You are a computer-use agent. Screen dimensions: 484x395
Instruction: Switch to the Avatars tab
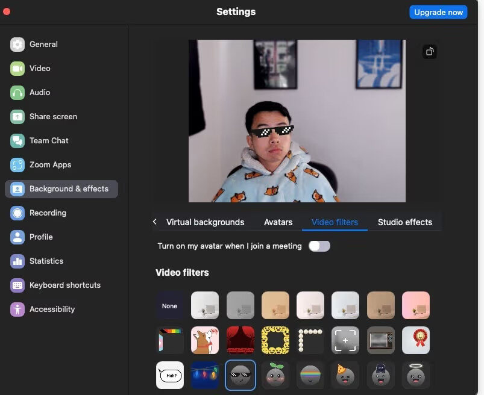tap(278, 222)
